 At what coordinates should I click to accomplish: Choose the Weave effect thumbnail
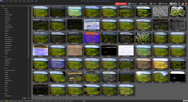click(x=109, y=90)
